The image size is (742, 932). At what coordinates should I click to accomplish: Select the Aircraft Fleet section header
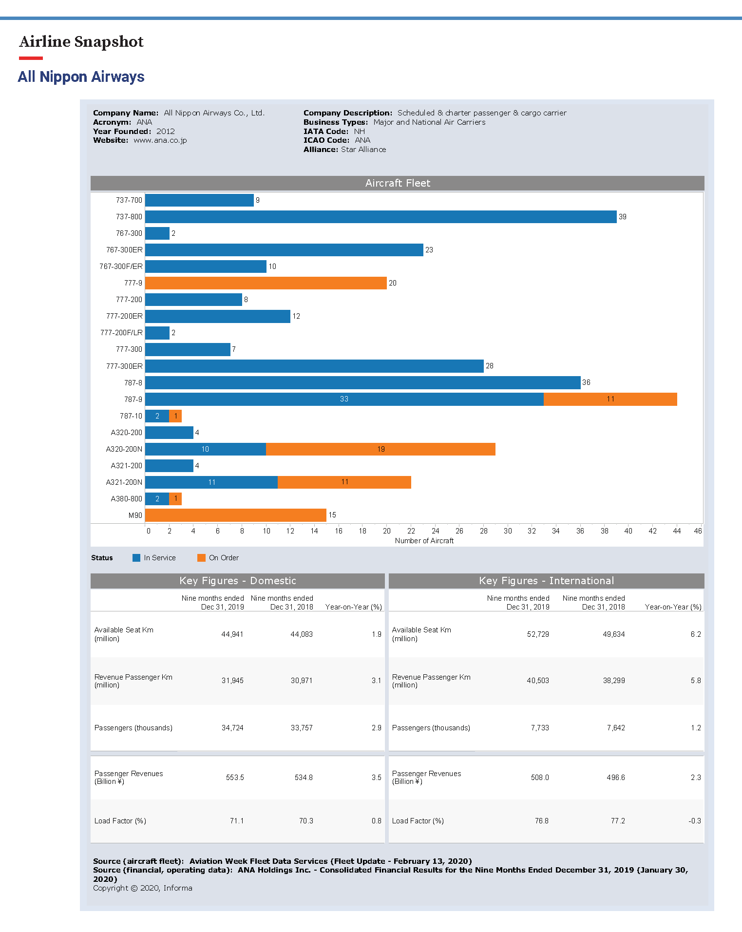click(x=397, y=183)
